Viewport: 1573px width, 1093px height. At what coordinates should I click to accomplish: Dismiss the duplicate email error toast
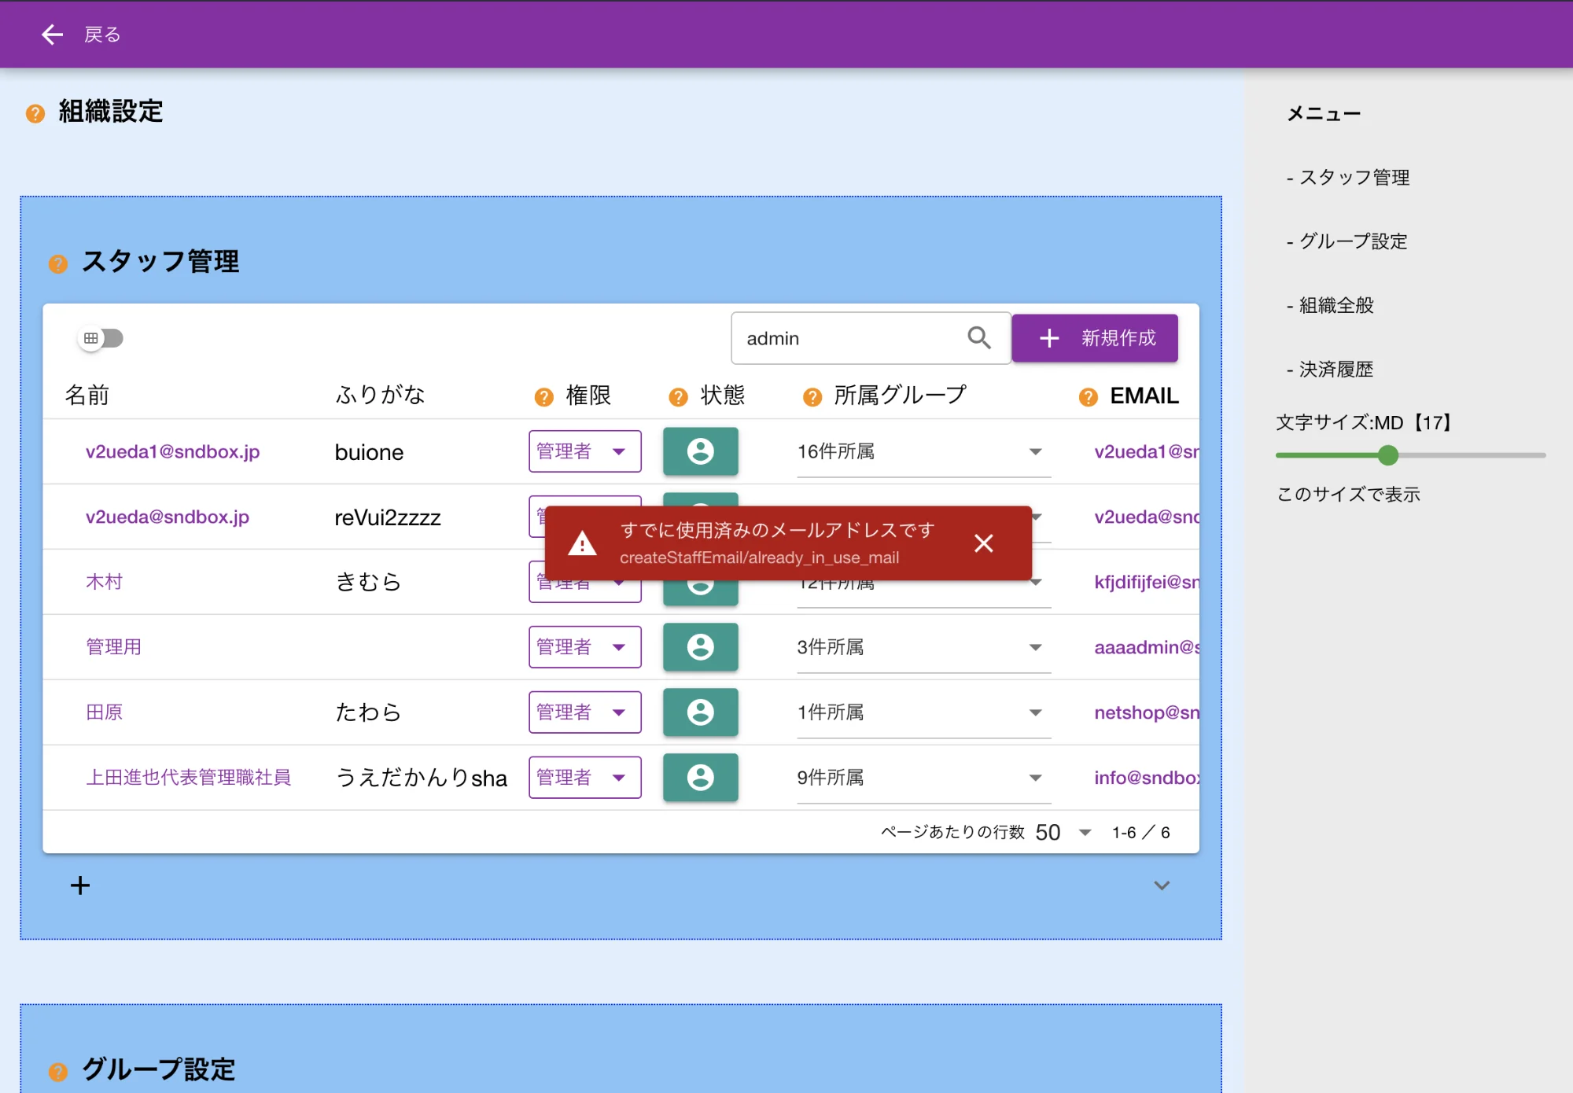click(x=984, y=543)
